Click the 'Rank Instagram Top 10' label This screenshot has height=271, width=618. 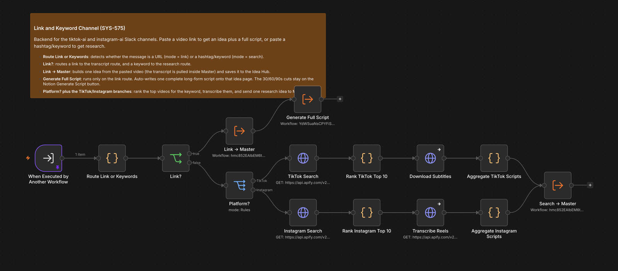tap(367, 231)
